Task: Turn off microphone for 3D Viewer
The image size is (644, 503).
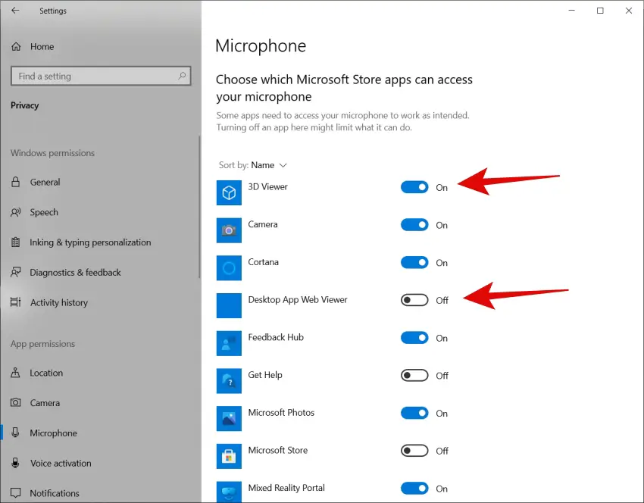Action: [414, 187]
